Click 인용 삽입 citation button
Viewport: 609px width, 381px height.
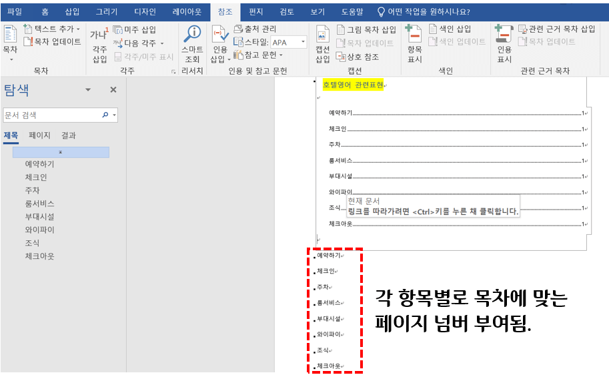(220, 43)
